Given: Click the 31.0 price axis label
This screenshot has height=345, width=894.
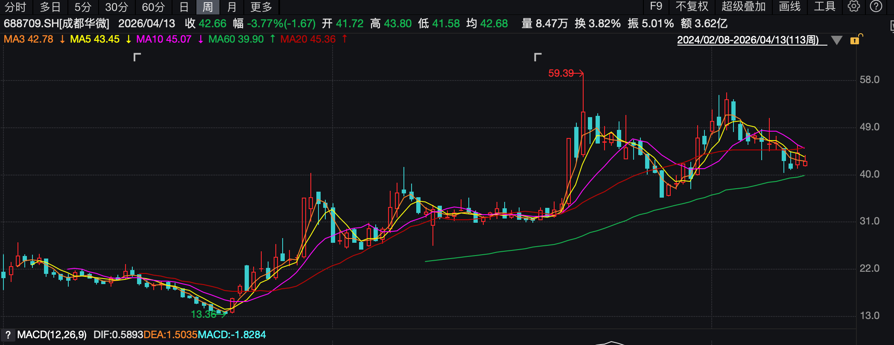Looking at the screenshot, I should 870,221.
